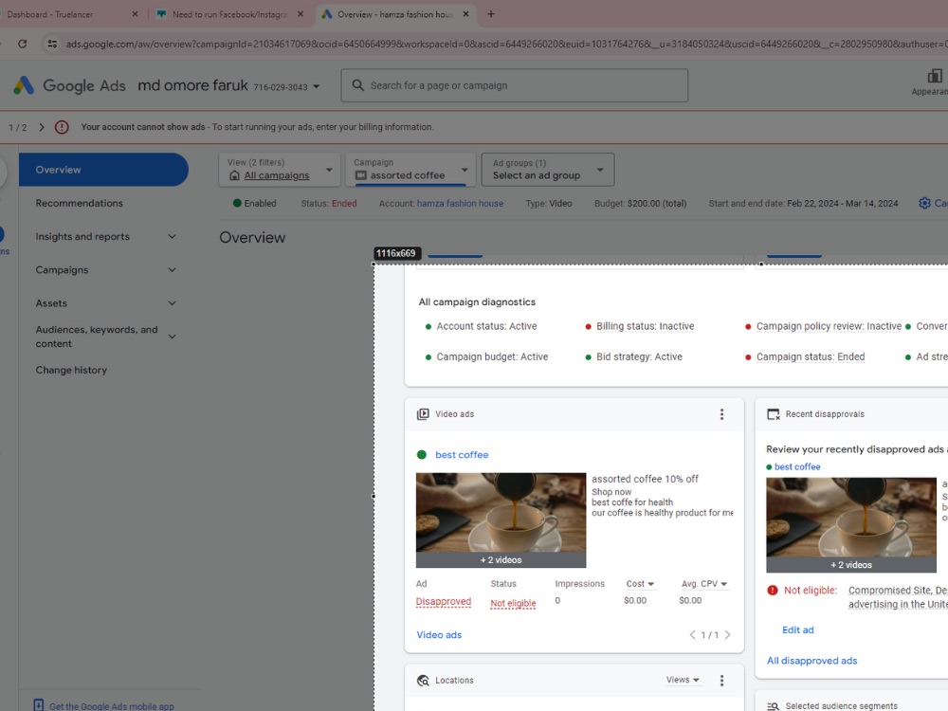Screen dimensions: 948x711
Task: Go to previous page in Video ads card
Action: click(x=693, y=635)
